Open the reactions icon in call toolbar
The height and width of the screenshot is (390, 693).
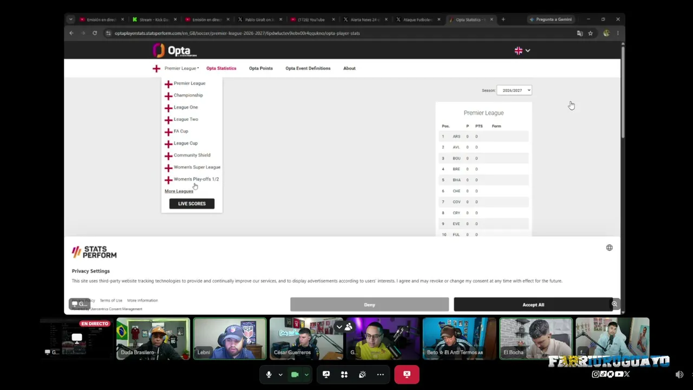pos(362,374)
